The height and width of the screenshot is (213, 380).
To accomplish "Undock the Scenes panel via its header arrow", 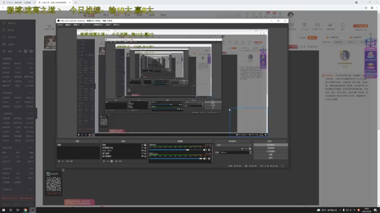I will tap(99, 141).
